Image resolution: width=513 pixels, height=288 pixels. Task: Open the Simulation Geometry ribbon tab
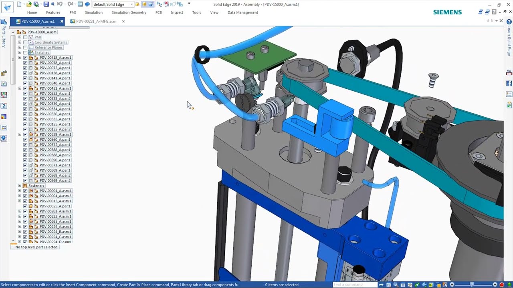[129, 12]
